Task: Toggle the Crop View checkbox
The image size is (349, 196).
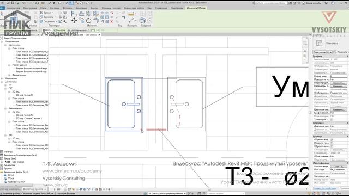Action: tap(332, 140)
